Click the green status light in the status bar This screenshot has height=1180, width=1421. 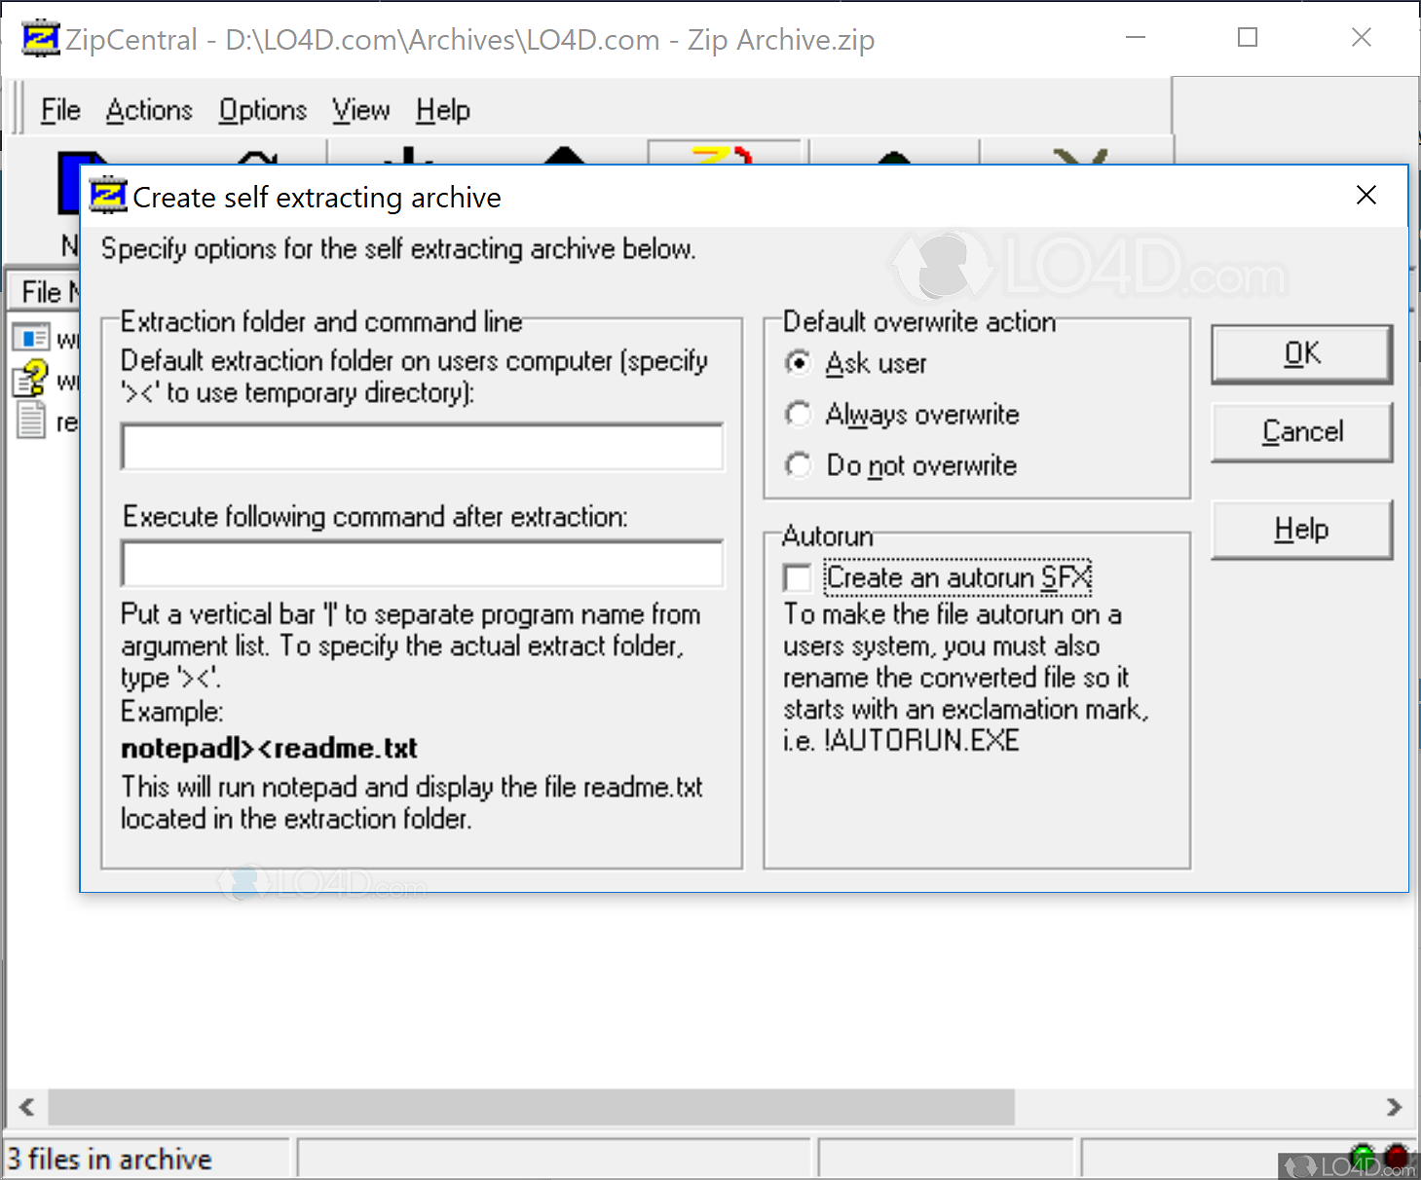coord(1363,1156)
